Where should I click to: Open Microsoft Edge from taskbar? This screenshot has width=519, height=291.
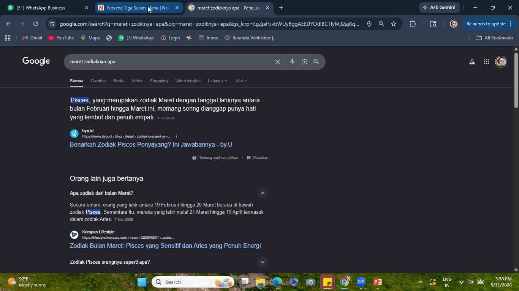click(277, 282)
